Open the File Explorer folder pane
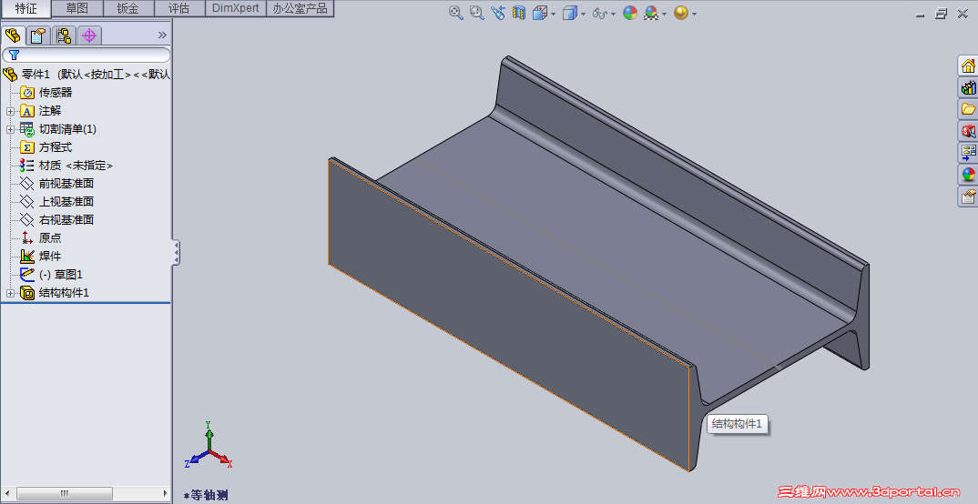 click(x=968, y=109)
